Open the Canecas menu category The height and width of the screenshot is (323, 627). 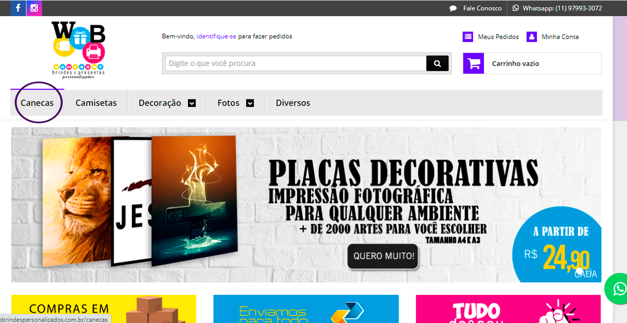[37, 103]
